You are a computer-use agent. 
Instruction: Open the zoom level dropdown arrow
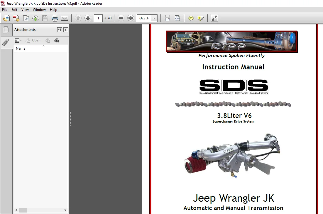(154, 18)
